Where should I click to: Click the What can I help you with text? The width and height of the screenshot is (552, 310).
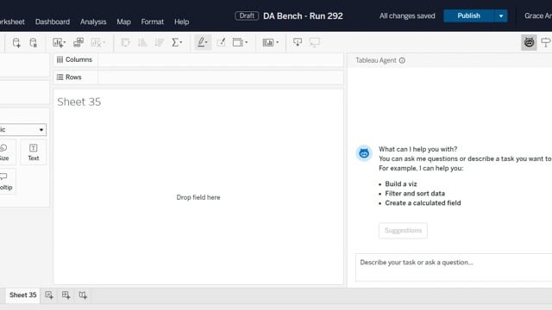pyautogui.click(x=417, y=149)
